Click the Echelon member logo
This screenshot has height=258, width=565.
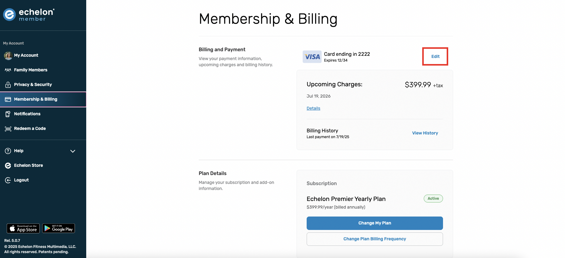point(29,15)
